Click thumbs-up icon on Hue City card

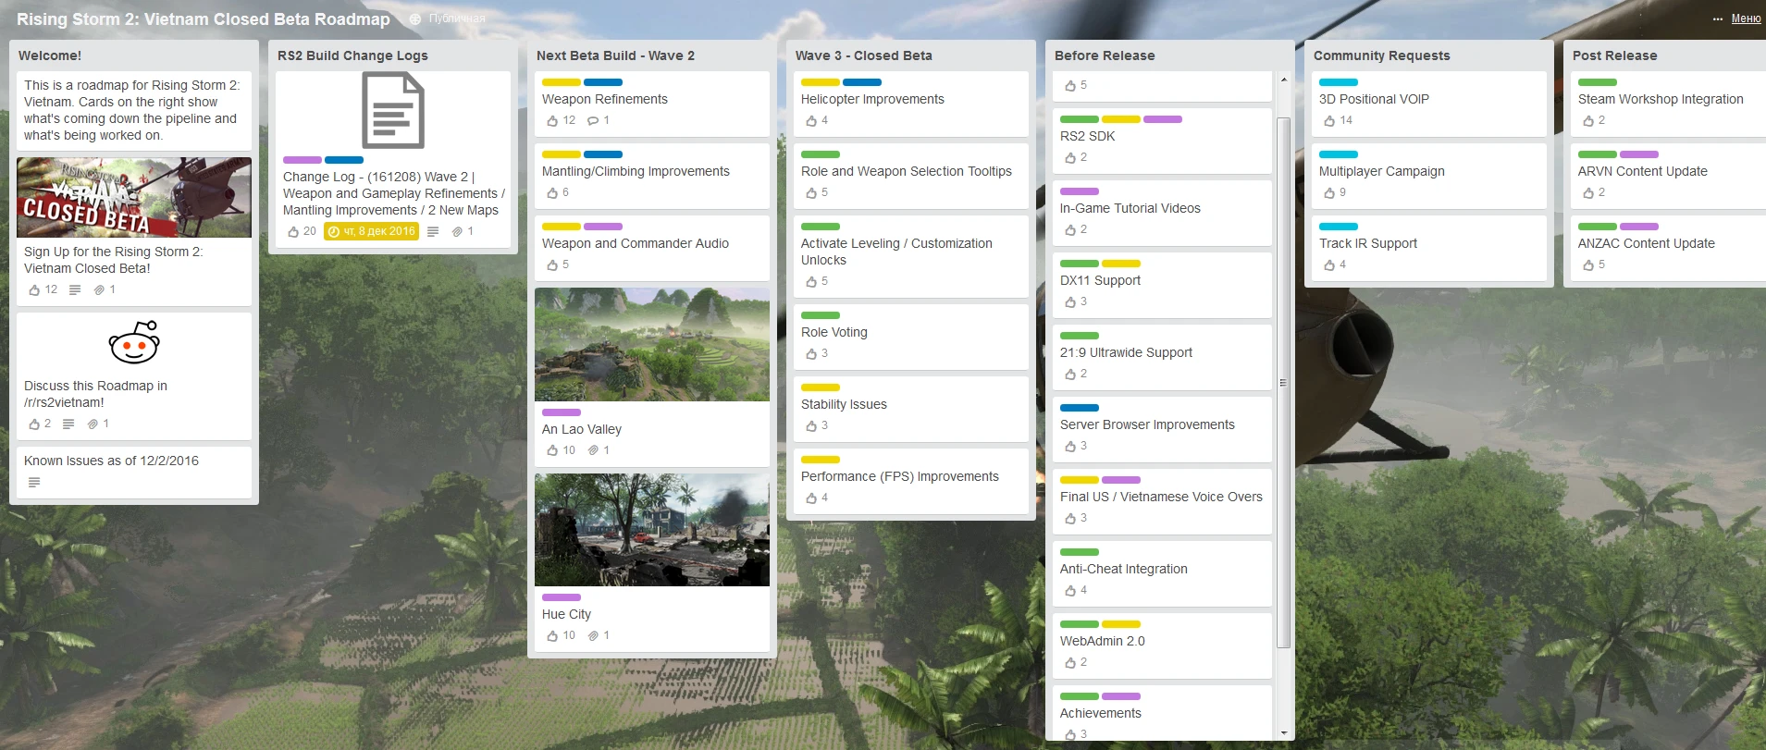(552, 635)
